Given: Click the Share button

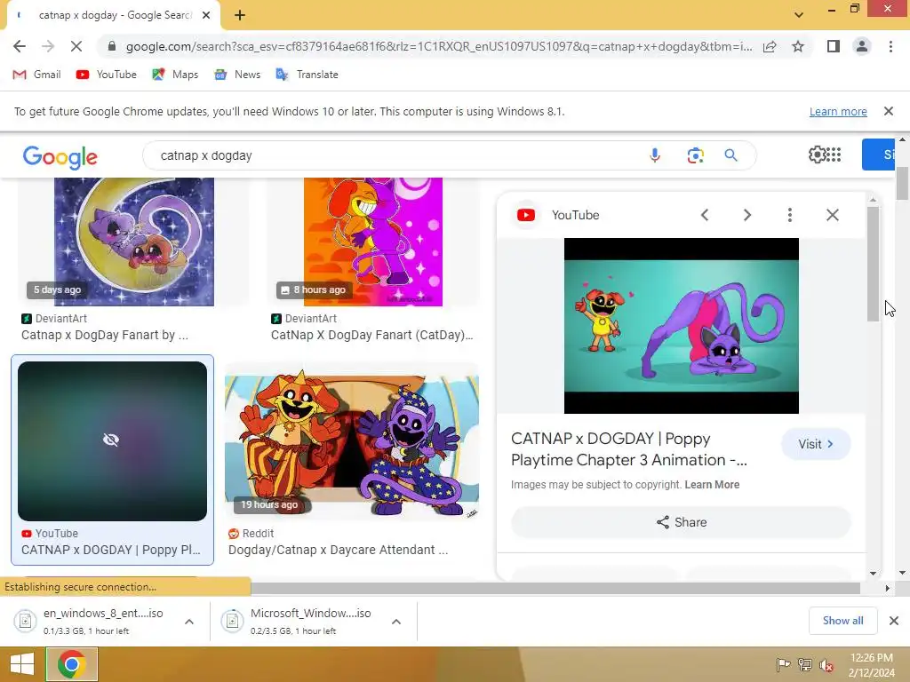Looking at the screenshot, I should pyautogui.click(x=682, y=522).
